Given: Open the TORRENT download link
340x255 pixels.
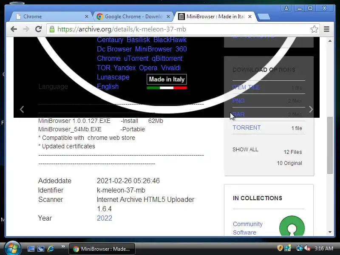Looking at the screenshot, I should click(x=246, y=127).
